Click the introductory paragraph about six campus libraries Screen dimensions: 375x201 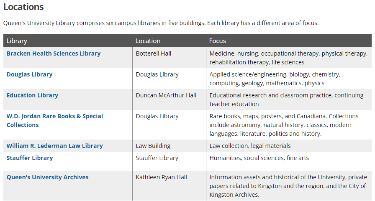(x=161, y=23)
